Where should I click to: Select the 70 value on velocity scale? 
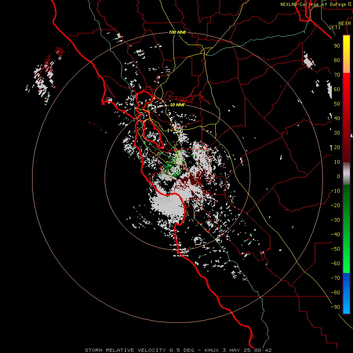pos(337,75)
